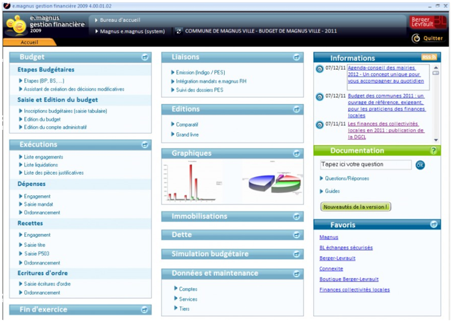Screen dimensions: 452x335
Task: Collapse the Budget panel
Action: 145,57
